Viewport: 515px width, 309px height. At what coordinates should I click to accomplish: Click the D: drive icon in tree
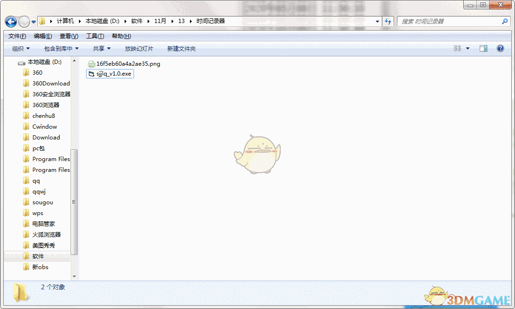click(22, 62)
